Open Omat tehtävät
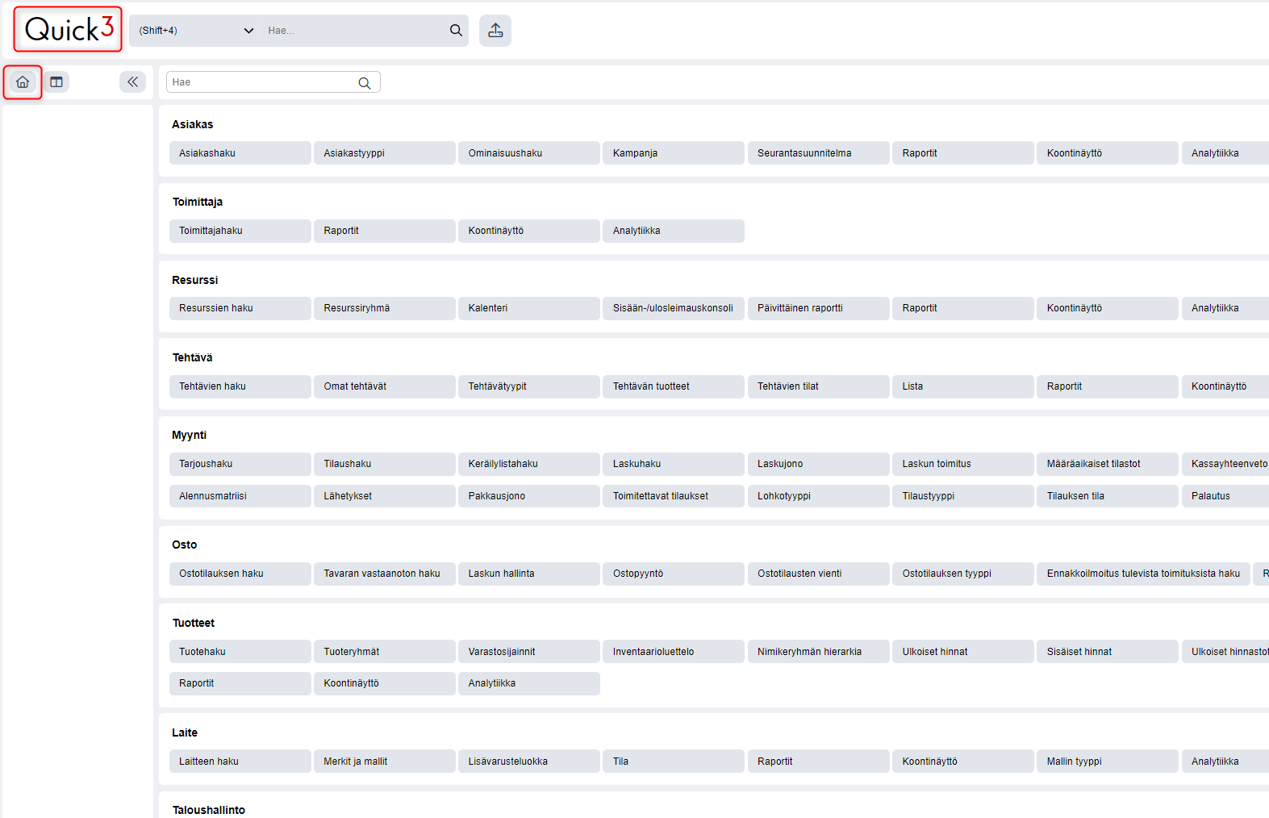The width and height of the screenshot is (1269, 818). [x=385, y=386]
